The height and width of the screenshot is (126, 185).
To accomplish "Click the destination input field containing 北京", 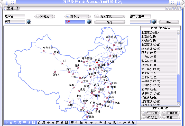I will pos(75,21).
